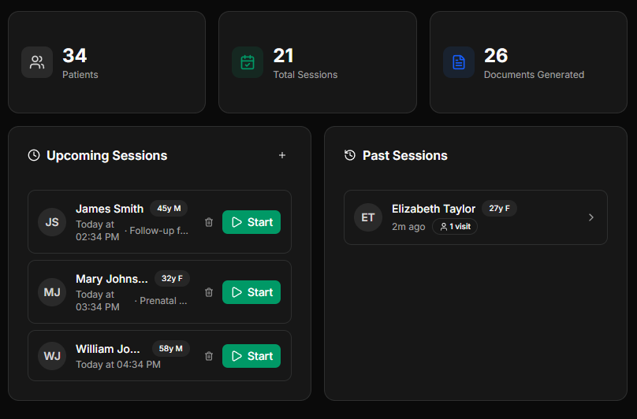
Task: Click the ET avatar for Elizabeth Taylor
Action: coord(368,217)
